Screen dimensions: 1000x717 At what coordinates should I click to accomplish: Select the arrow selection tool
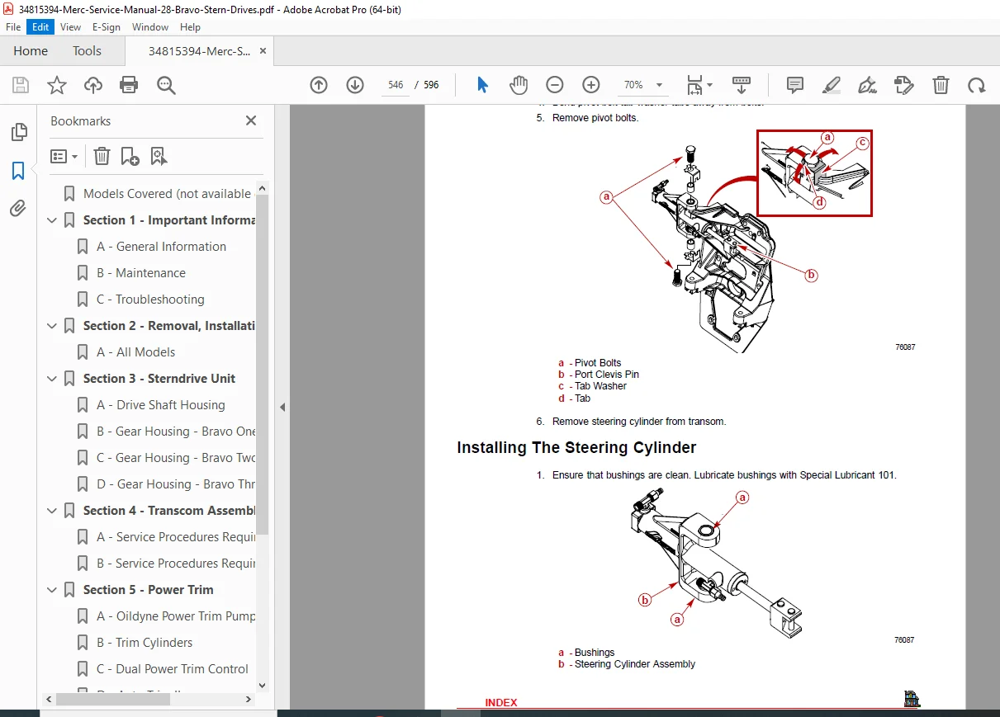(x=483, y=85)
